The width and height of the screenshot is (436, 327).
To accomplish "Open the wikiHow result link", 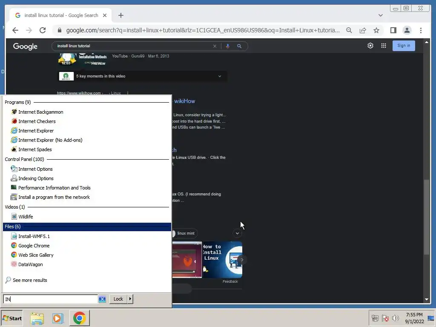I will coord(185,101).
